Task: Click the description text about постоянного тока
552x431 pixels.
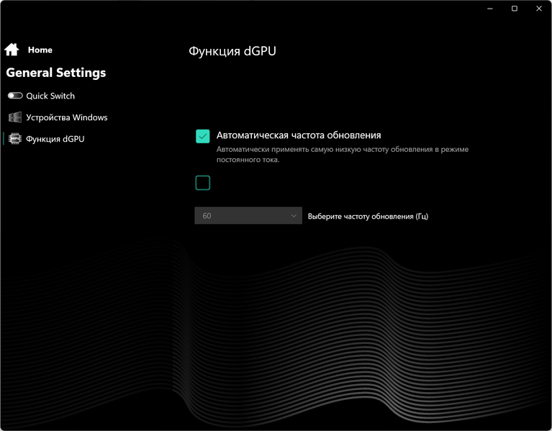Action: 343,154
